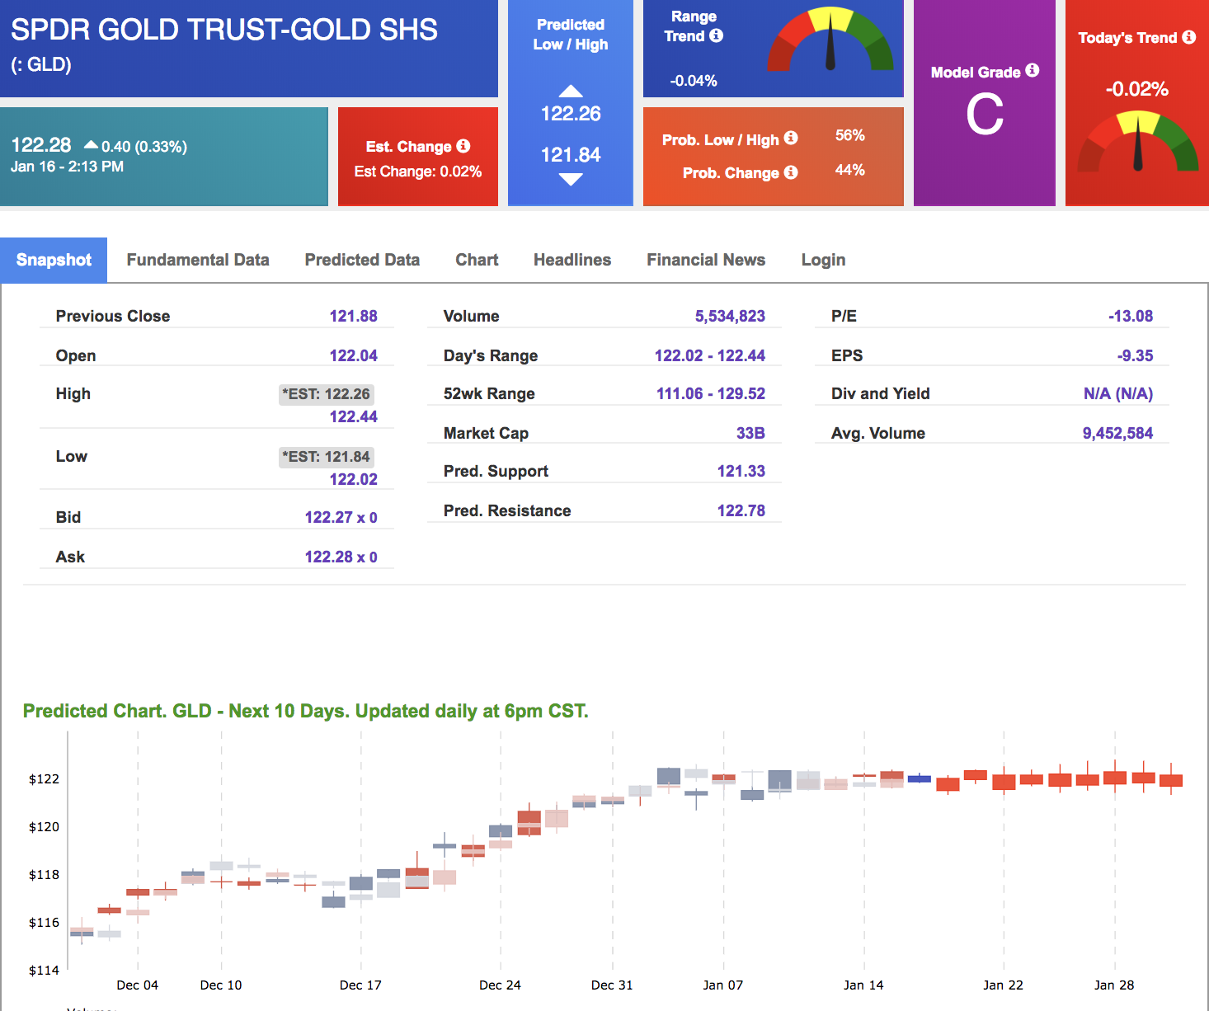Click the Previous Close value 121.88

coord(353,316)
